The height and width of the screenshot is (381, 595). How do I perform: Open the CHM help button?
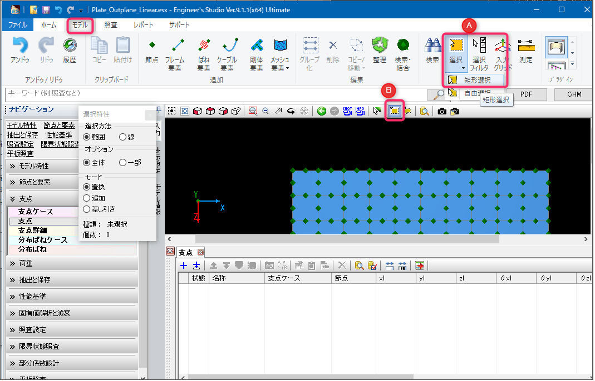[x=574, y=94]
